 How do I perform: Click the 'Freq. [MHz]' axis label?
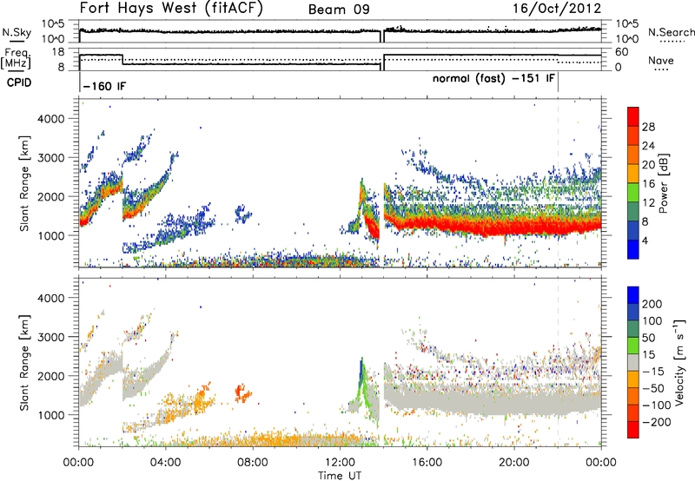[17, 59]
